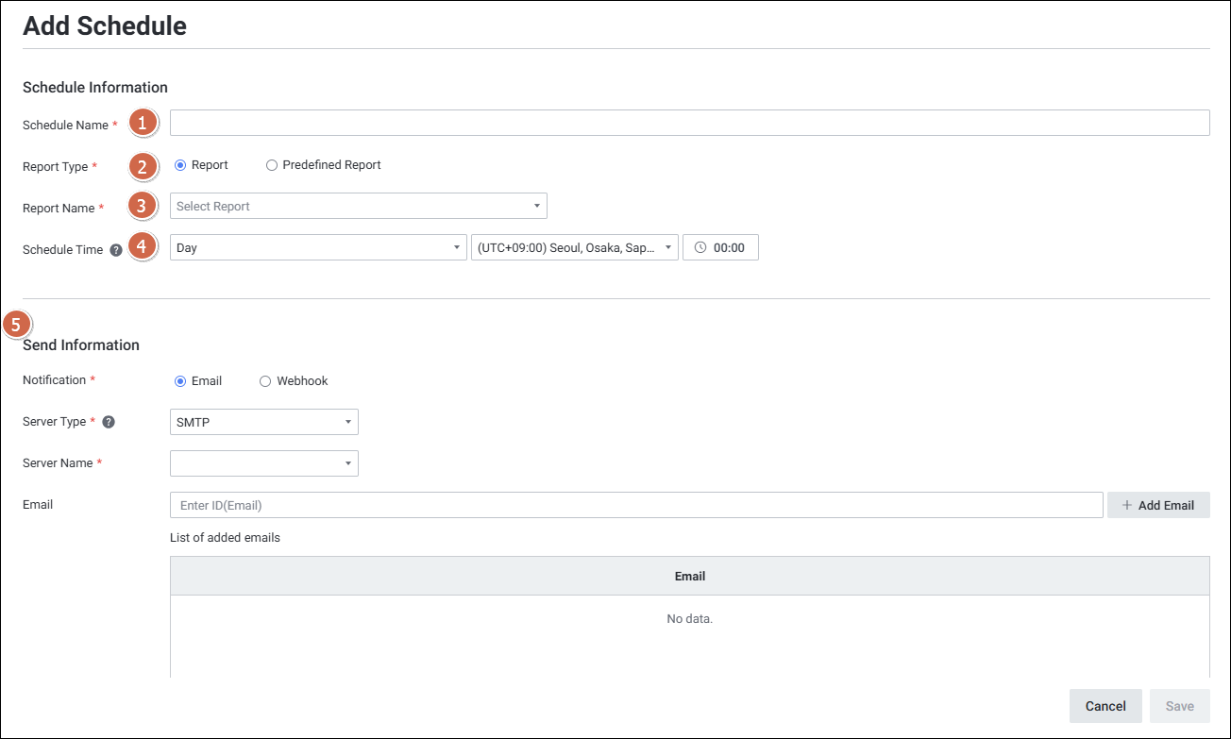Viewport: 1231px width, 739px height.
Task: Click numbered callout badge 3
Action: (143, 206)
